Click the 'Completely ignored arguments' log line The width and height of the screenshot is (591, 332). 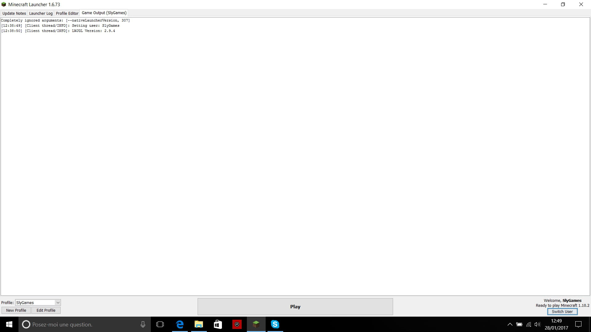click(66, 20)
